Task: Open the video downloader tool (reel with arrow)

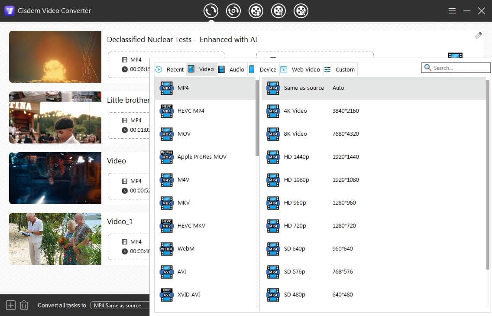Action: [x=256, y=10]
